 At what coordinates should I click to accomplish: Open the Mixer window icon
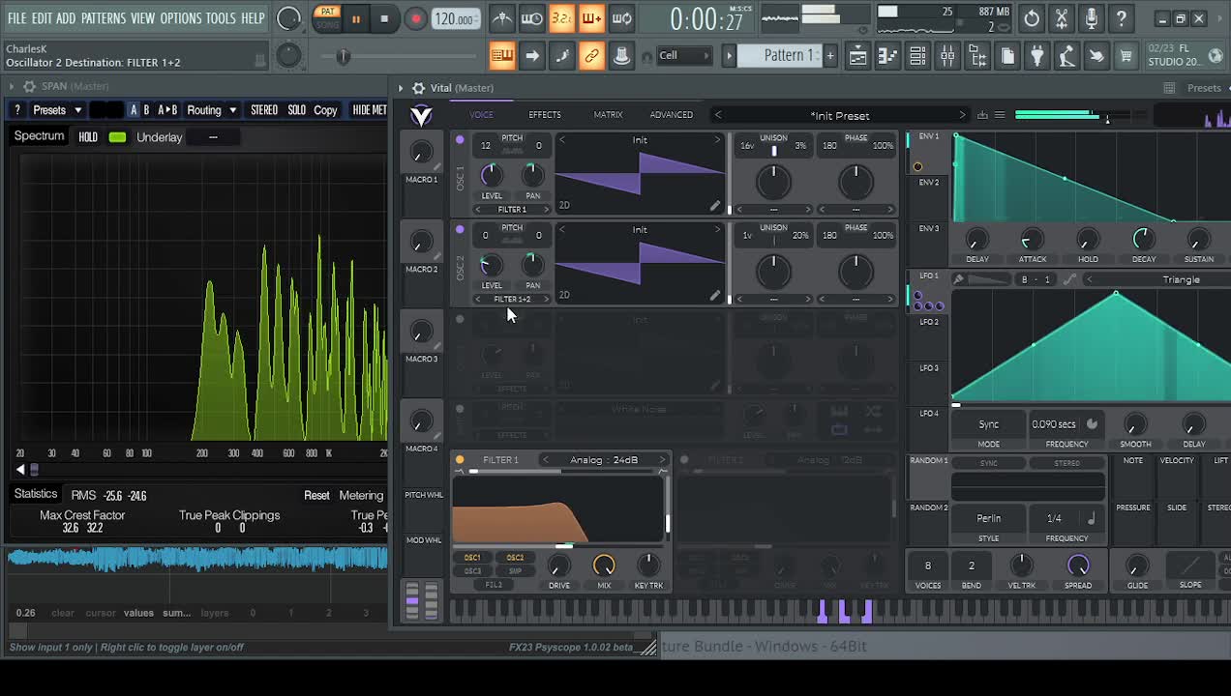(947, 56)
